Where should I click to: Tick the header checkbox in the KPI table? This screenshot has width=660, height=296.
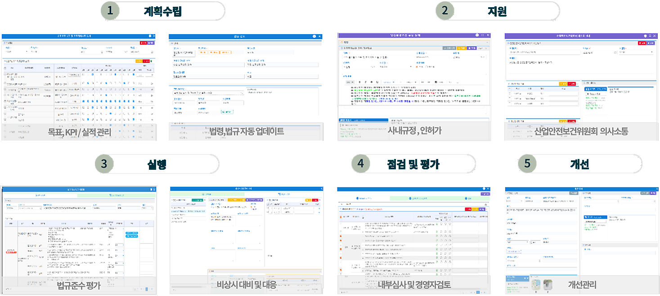click(x=5, y=68)
